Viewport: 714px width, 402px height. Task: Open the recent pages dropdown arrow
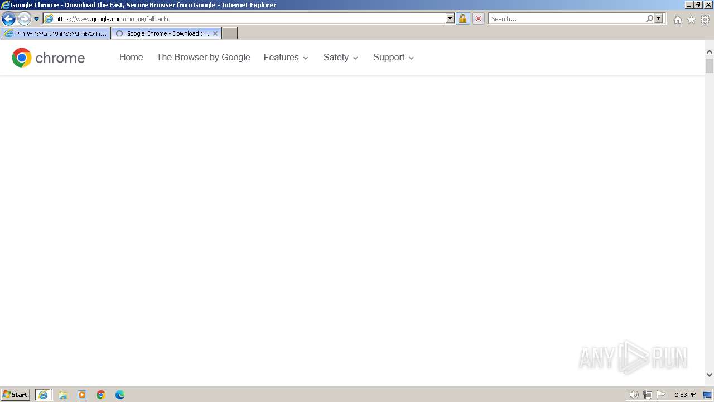coord(37,19)
